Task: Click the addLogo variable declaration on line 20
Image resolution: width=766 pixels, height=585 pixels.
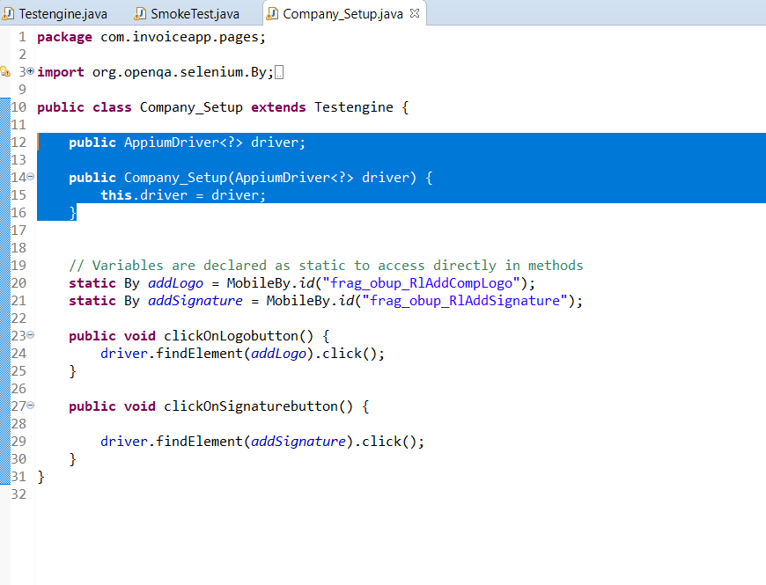Action: [175, 283]
